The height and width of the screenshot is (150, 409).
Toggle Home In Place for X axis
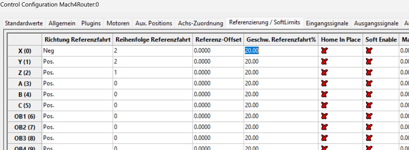[x=324, y=51]
